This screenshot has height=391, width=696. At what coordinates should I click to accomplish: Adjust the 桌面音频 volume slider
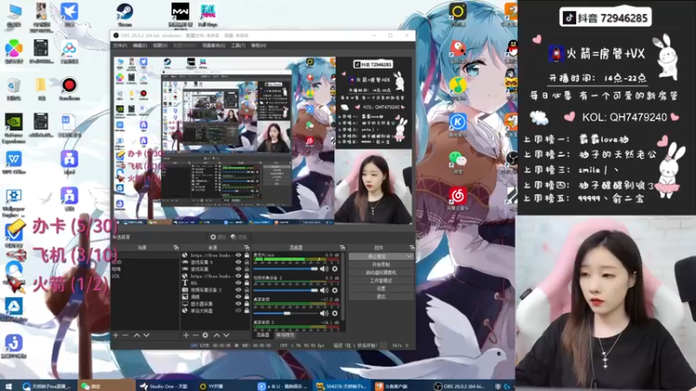point(285,313)
